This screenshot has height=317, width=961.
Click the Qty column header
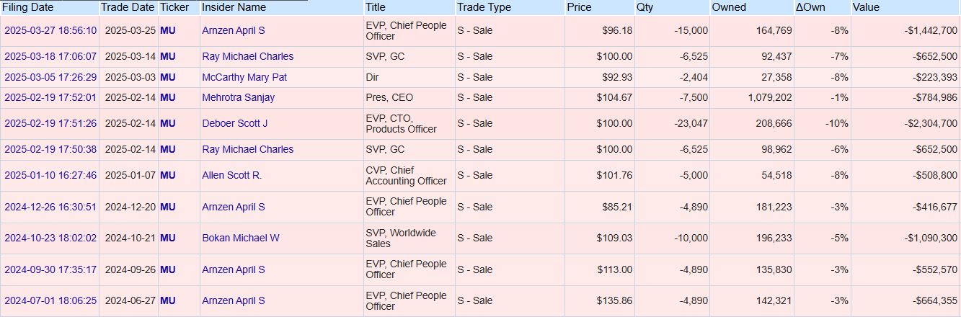(645, 7)
